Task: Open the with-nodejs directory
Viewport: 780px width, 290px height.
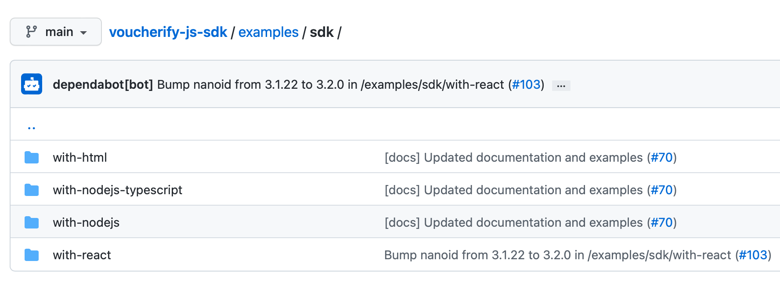Action: [86, 222]
